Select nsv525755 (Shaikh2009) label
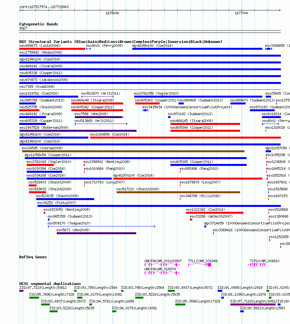290x324 pixels. [41, 107]
